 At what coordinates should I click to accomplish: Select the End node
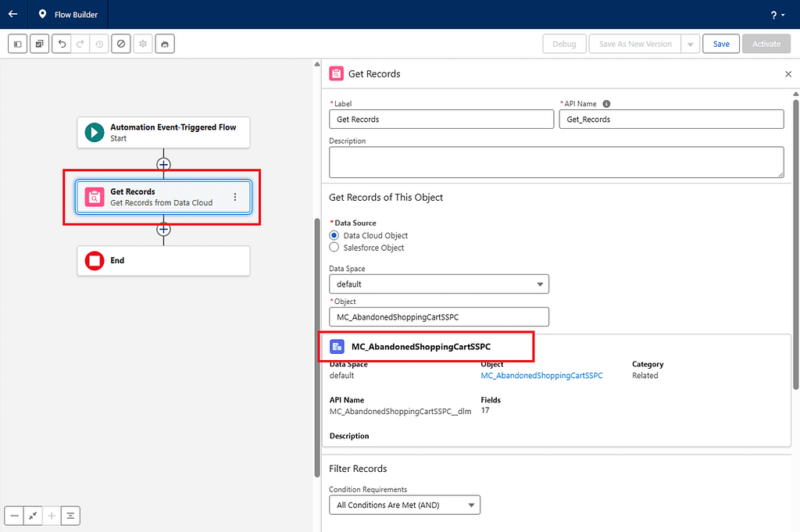pos(163,261)
